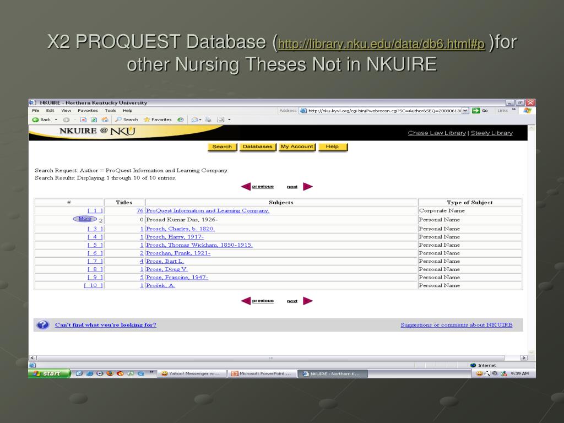
Task: Open the Prosch, Charles, b. 1820 link
Action: 180,229
